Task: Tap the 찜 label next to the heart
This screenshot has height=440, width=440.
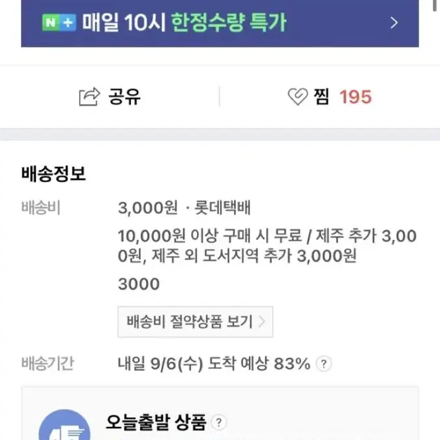Action: [321, 96]
